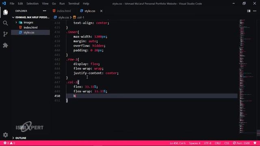Open the Edit menu
This screenshot has width=260, height=146.
click(x=20, y=4)
